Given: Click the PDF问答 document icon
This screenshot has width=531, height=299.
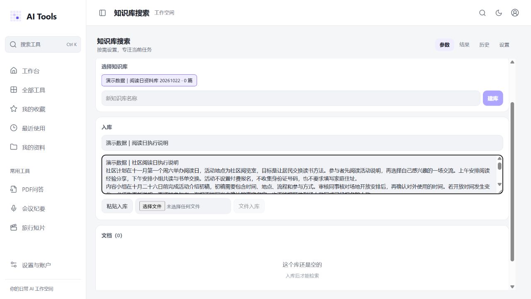Looking at the screenshot, I should point(14,189).
